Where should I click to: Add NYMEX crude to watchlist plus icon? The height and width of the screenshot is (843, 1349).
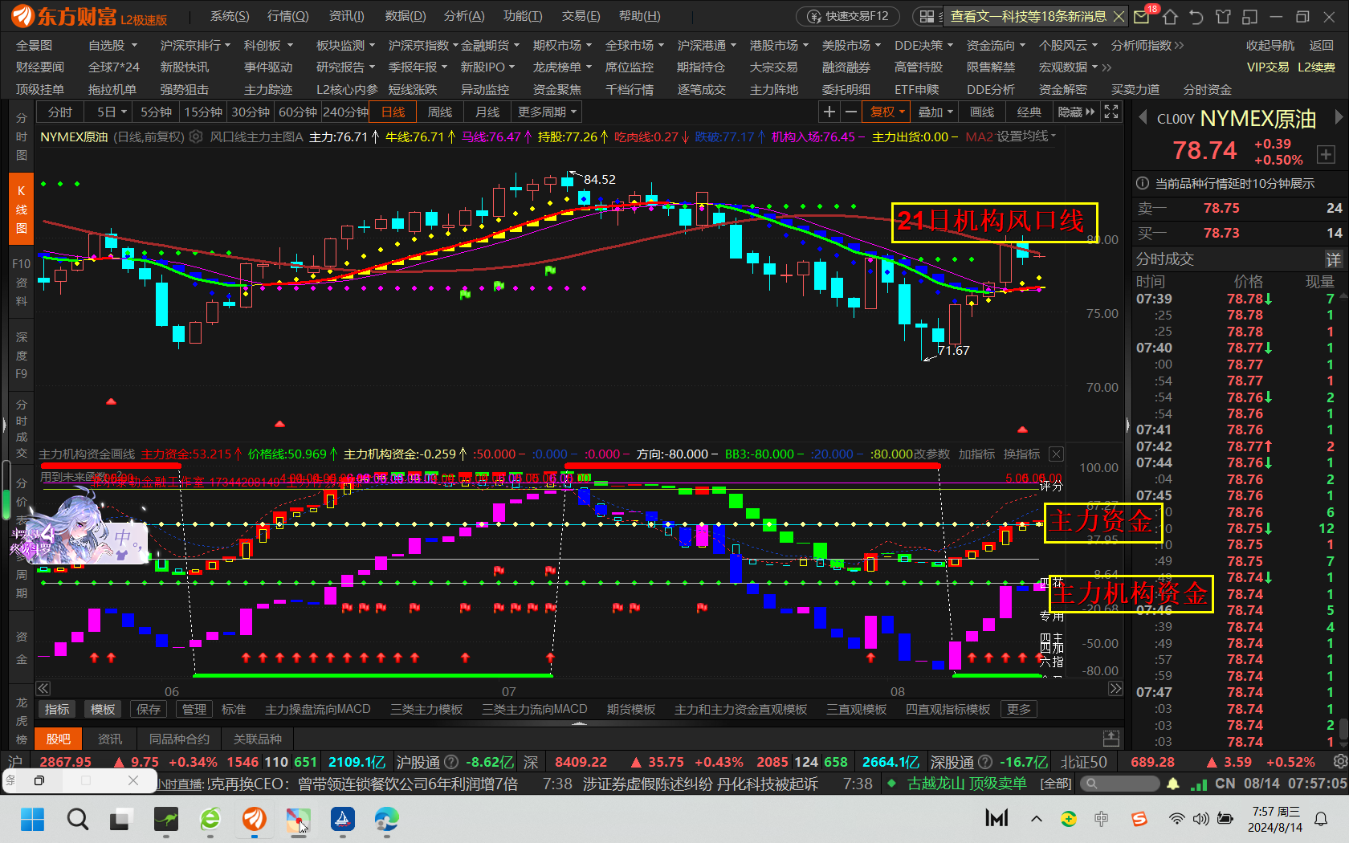(x=1326, y=154)
